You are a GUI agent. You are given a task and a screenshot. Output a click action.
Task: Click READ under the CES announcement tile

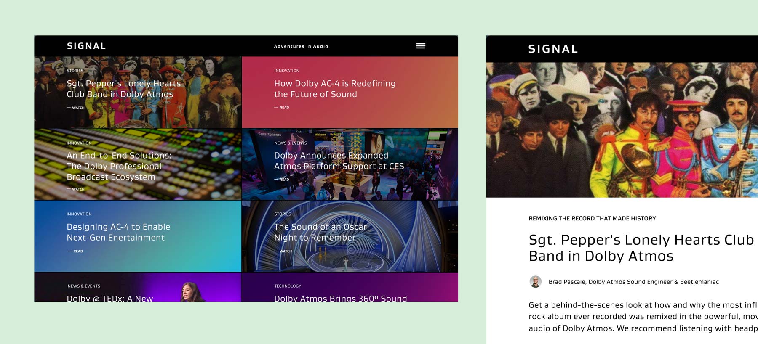tap(282, 180)
